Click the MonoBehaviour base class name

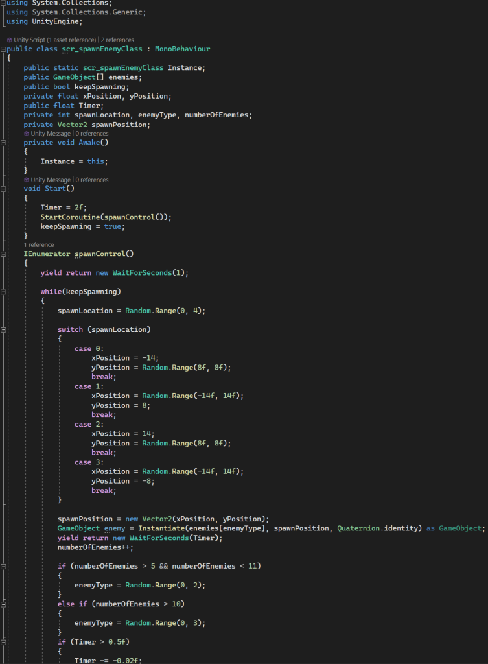pyautogui.click(x=182, y=49)
